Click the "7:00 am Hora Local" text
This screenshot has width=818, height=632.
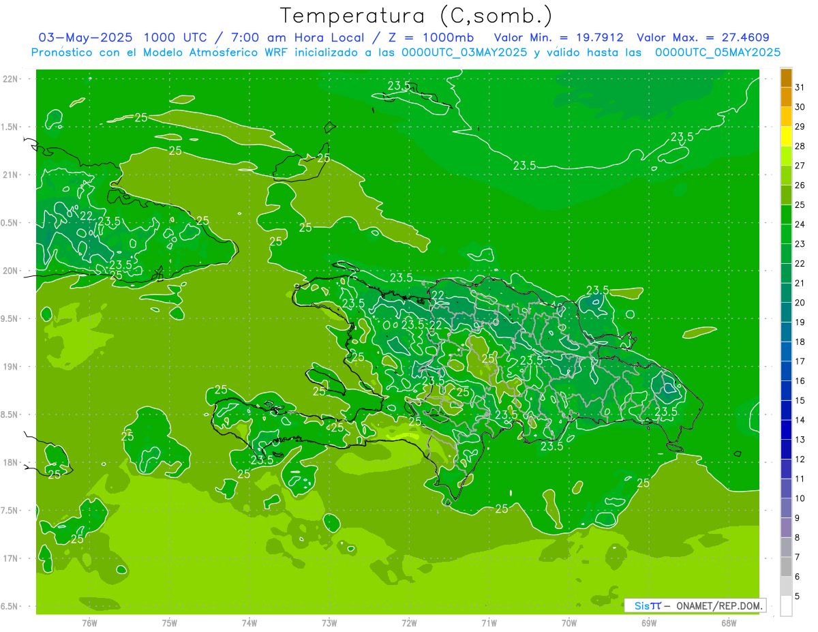[297, 37]
